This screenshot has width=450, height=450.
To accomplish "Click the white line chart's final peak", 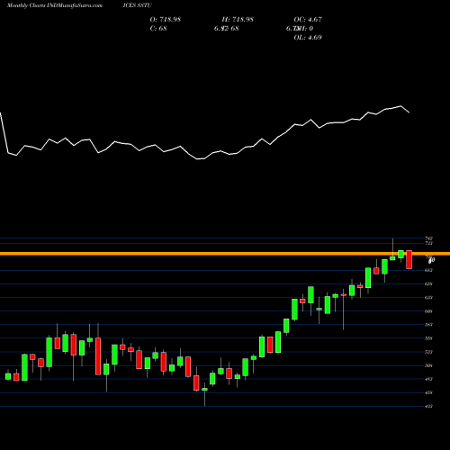I will [400, 106].
